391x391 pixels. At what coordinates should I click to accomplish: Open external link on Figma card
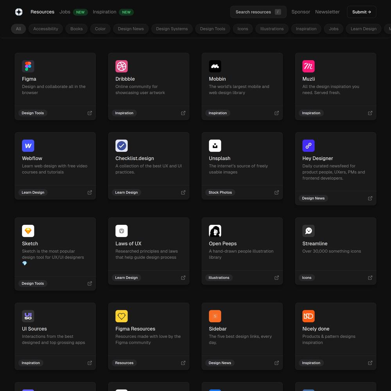point(90,113)
